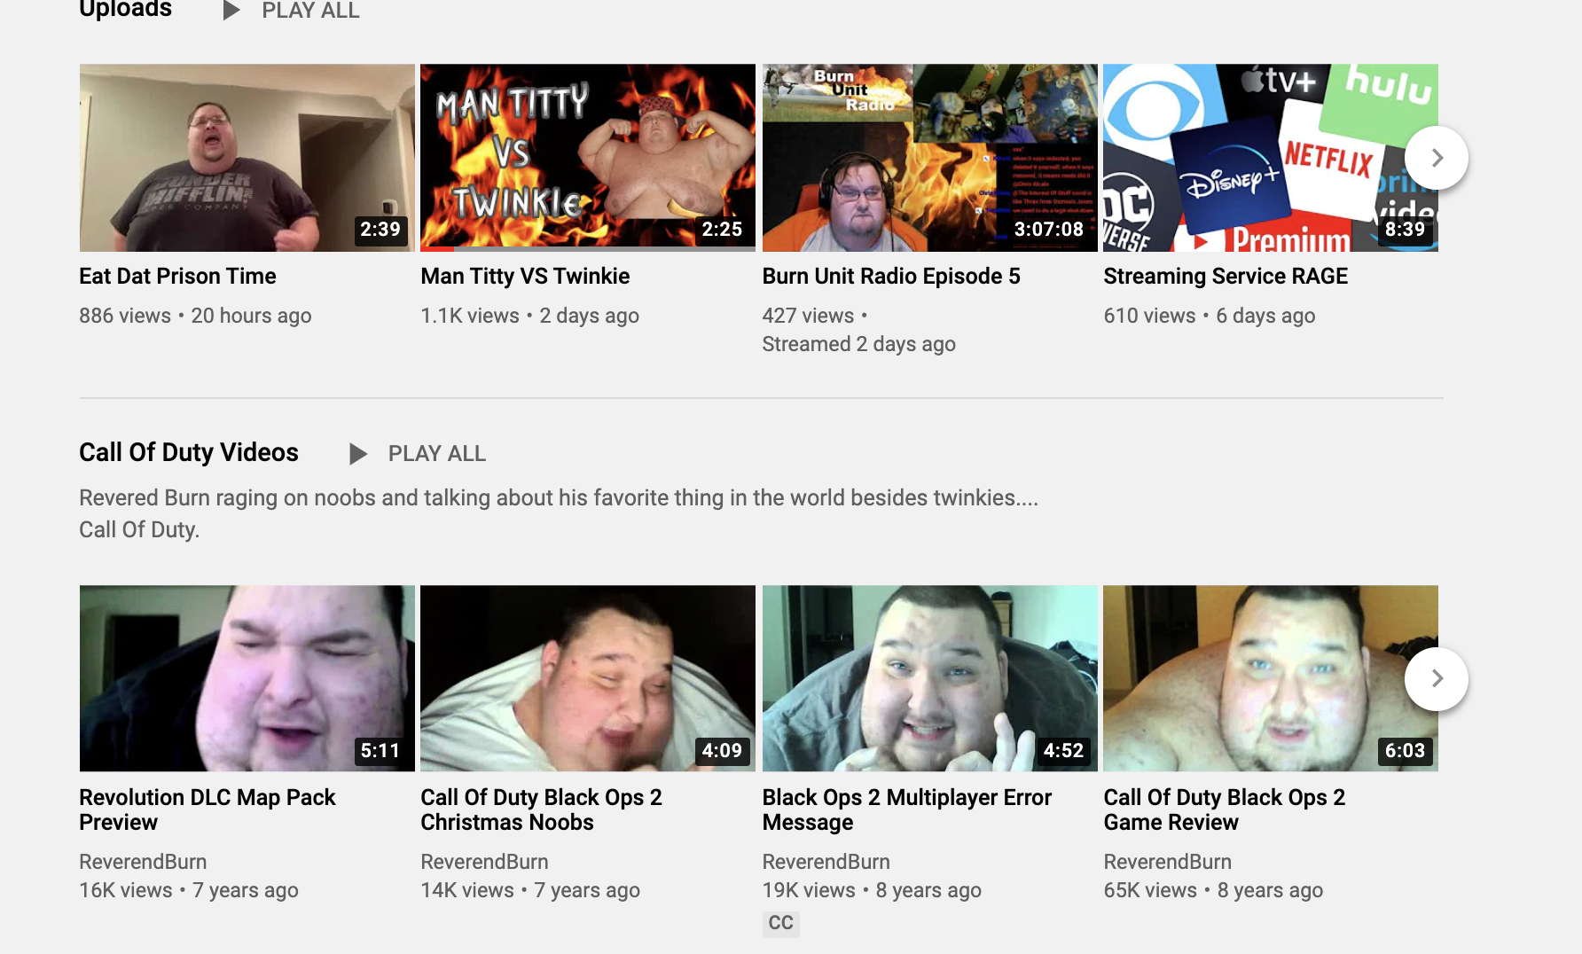Click the '610 views • 6 days ago' text

pos(1210,316)
